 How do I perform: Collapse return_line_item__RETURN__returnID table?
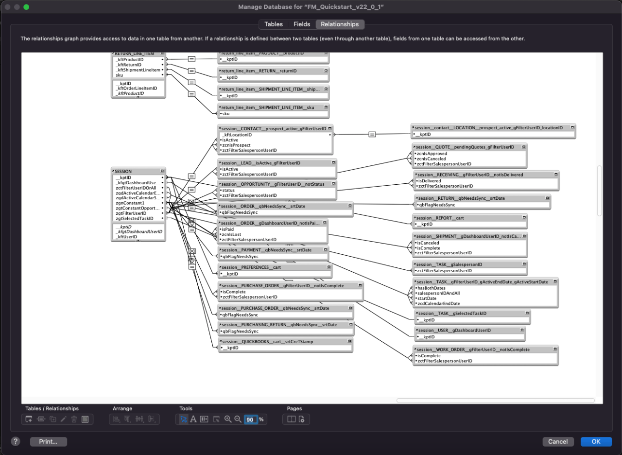(x=326, y=71)
